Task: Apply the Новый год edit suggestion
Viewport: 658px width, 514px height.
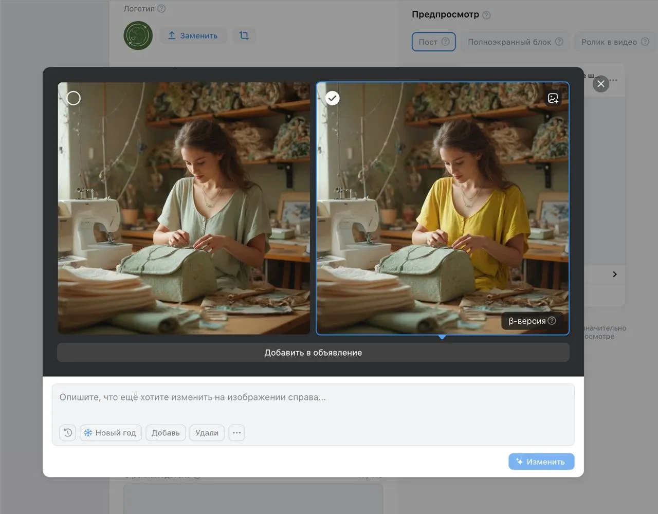Action: point(111,432)
